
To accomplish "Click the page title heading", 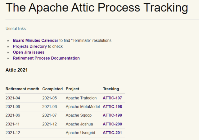I will 97,8.
